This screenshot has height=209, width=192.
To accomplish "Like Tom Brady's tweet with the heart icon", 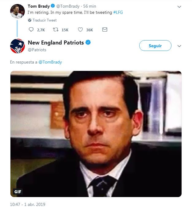I will click(80, 30).
